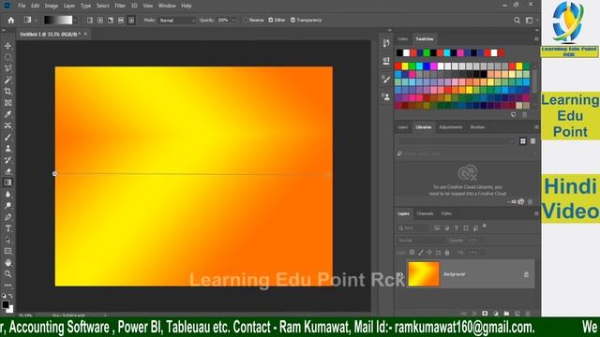Open the Swatches panel menu
600x337 pixels.
(536, 39)
